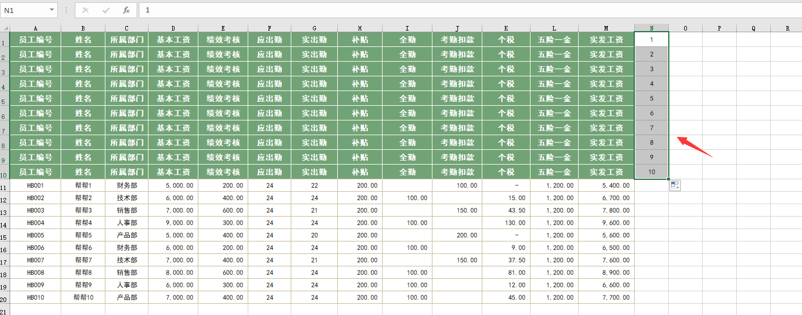Click the formula bar showing value 1
Viewport: 802px width, 315px height.
point(453,10)
